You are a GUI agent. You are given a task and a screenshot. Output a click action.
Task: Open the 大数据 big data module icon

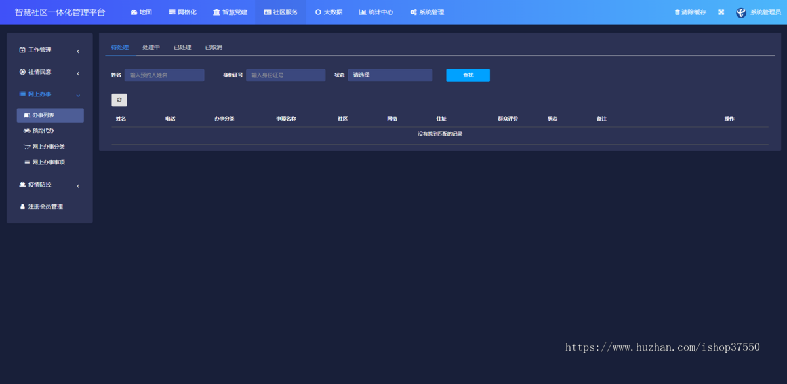click(317, 12)
